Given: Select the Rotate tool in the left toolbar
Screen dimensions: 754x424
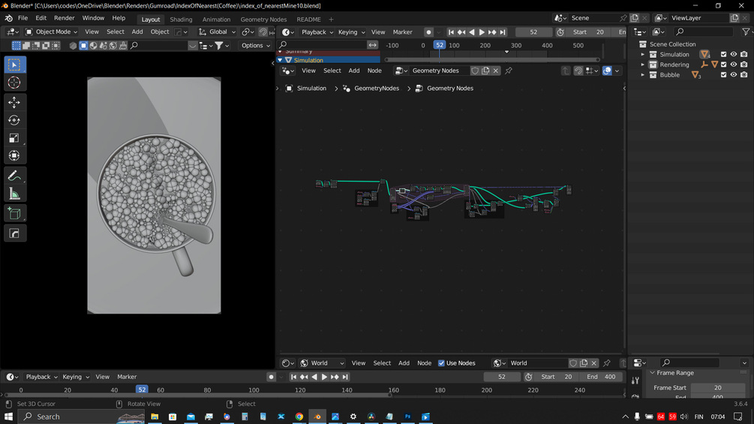Looking at the screenshot, I should (x=14, y=120).
